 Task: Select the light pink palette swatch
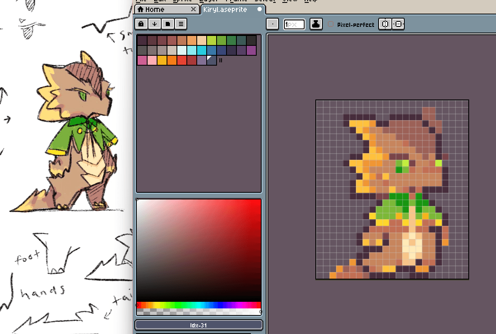[x=152, y=60]
